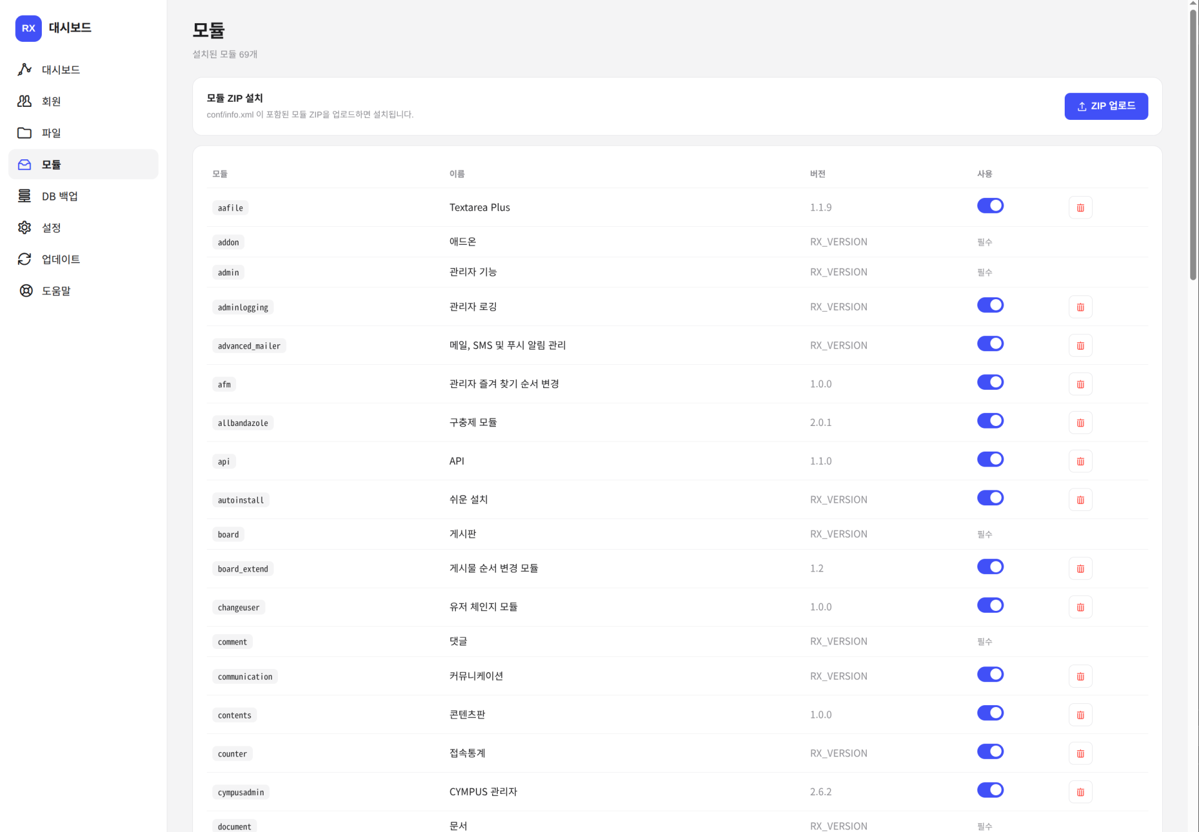This screenshot has height=832, width=1199.
Task: Select the 모듈 menu item
Action: click(x=83, y=164)
